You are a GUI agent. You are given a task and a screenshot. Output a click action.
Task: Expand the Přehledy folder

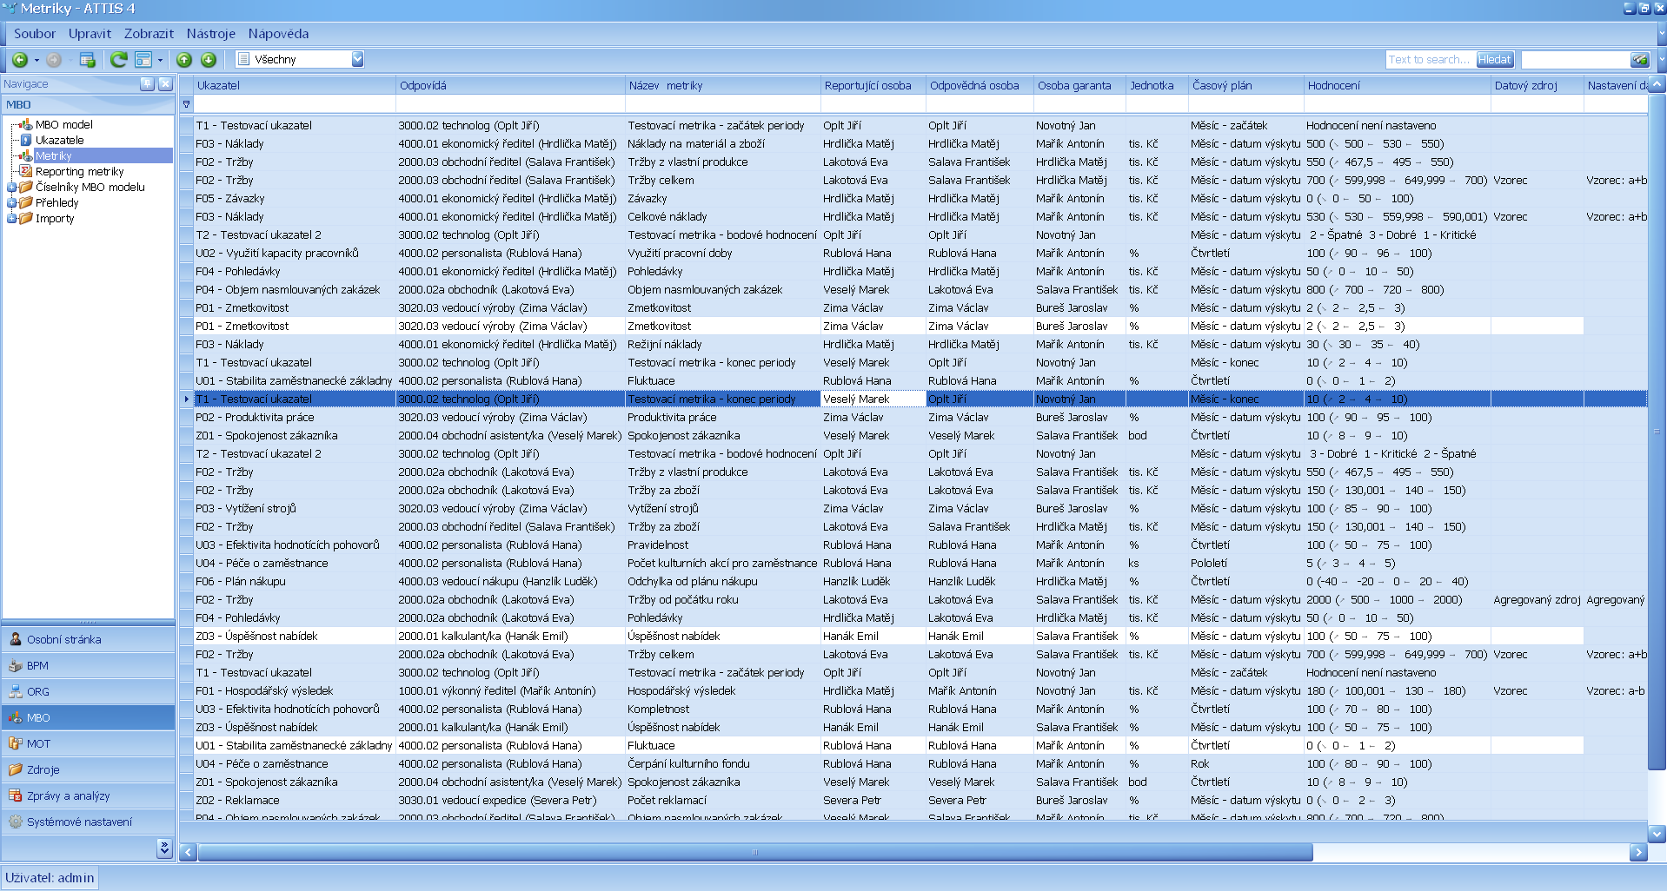coord(12,202)
